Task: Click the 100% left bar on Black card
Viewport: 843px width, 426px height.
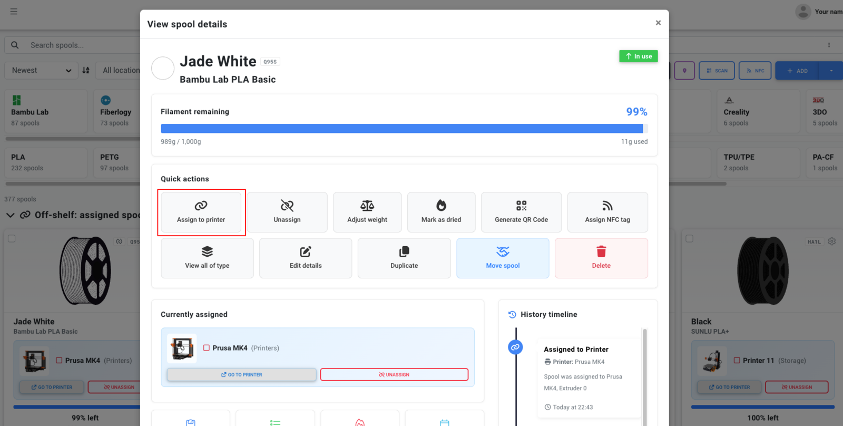Action: [x=763, y=407]
